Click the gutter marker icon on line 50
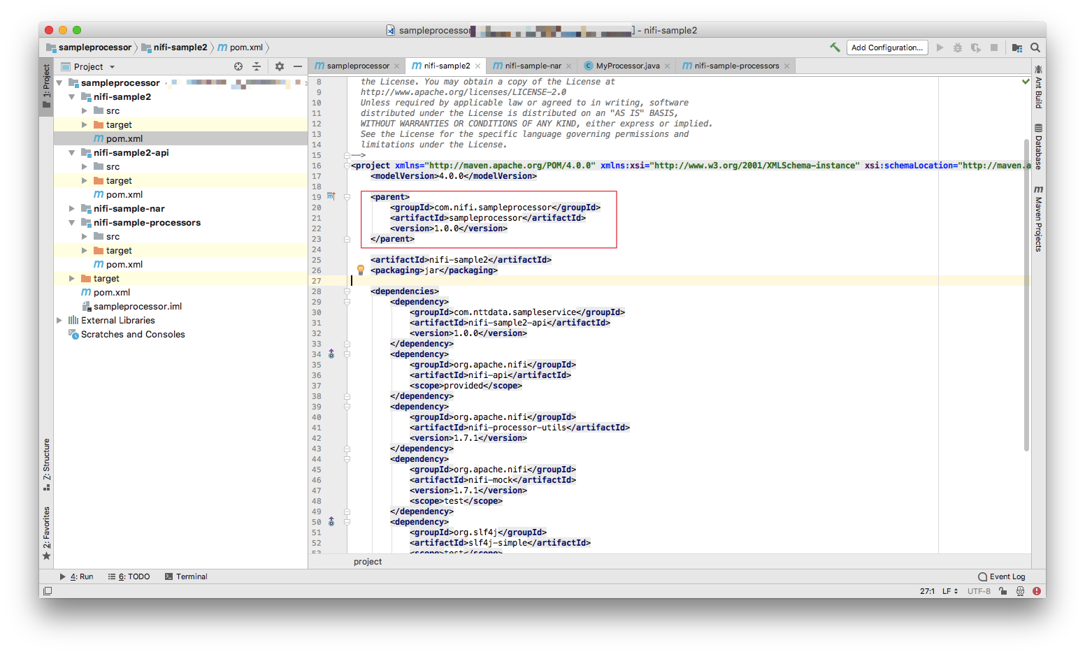 [x=331, y=522]
